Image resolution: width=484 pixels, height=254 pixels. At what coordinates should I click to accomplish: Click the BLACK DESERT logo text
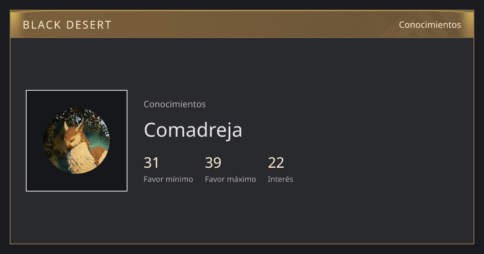click(67, 25)
